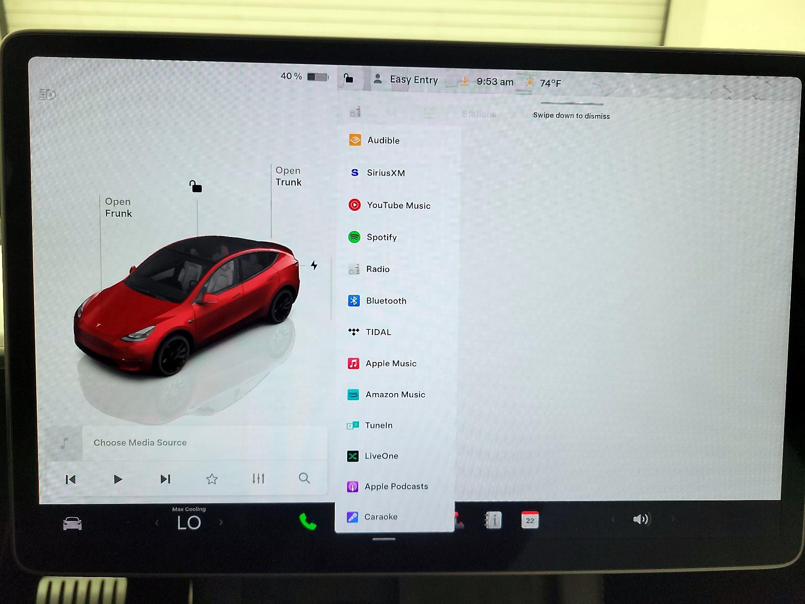Start media playback
Viewport: 805px width, 604px height.
tap(118, 479)
